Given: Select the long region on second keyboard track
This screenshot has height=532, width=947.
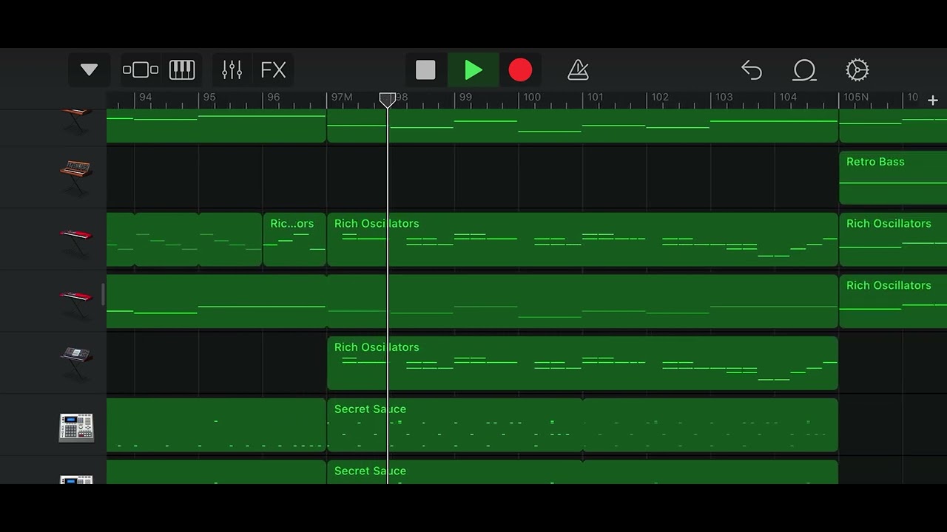Looking at the screenshot, I should click(472, 301).
